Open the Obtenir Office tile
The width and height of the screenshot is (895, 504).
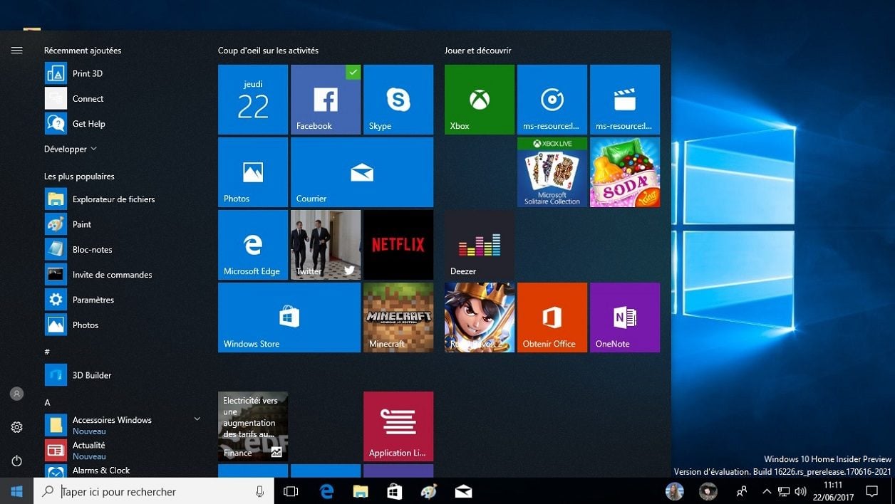click(552, 317)
